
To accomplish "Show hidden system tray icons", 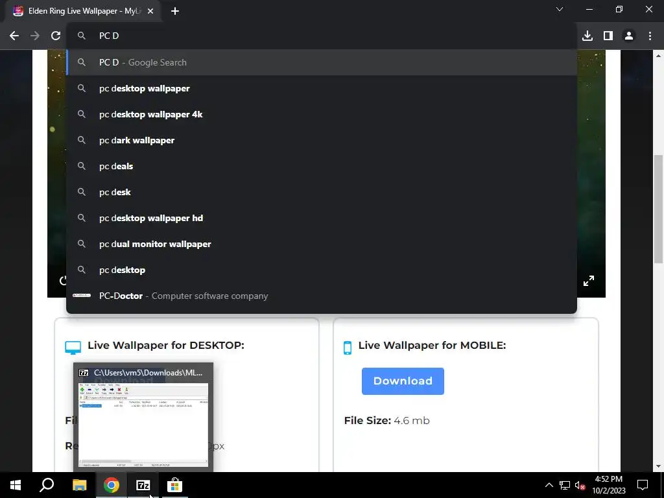I will (x=549, y=485).
